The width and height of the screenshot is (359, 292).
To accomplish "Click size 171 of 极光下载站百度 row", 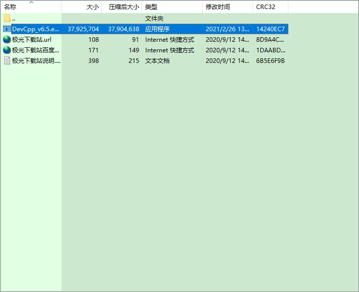I will pos(93,50).
